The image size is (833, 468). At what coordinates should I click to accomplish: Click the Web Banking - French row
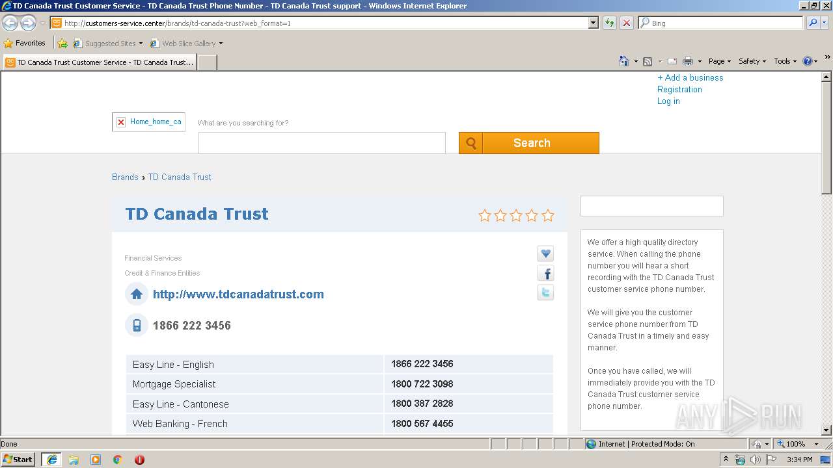[x=339, y=424]
